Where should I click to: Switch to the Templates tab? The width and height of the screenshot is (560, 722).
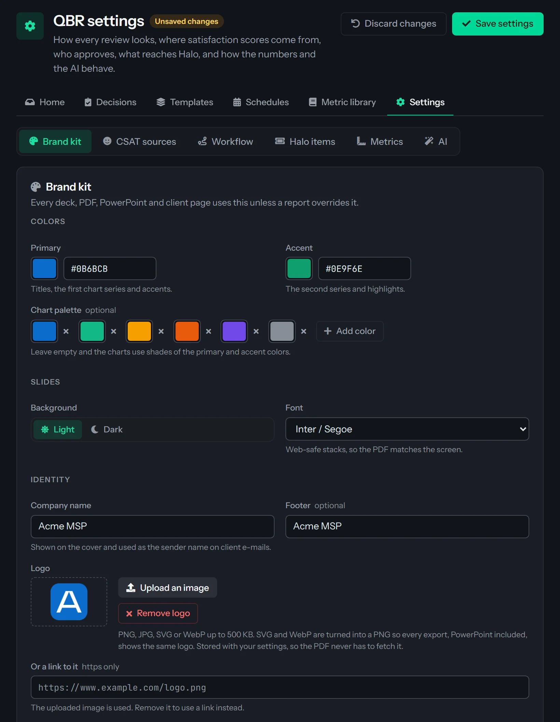click(185, 102)
